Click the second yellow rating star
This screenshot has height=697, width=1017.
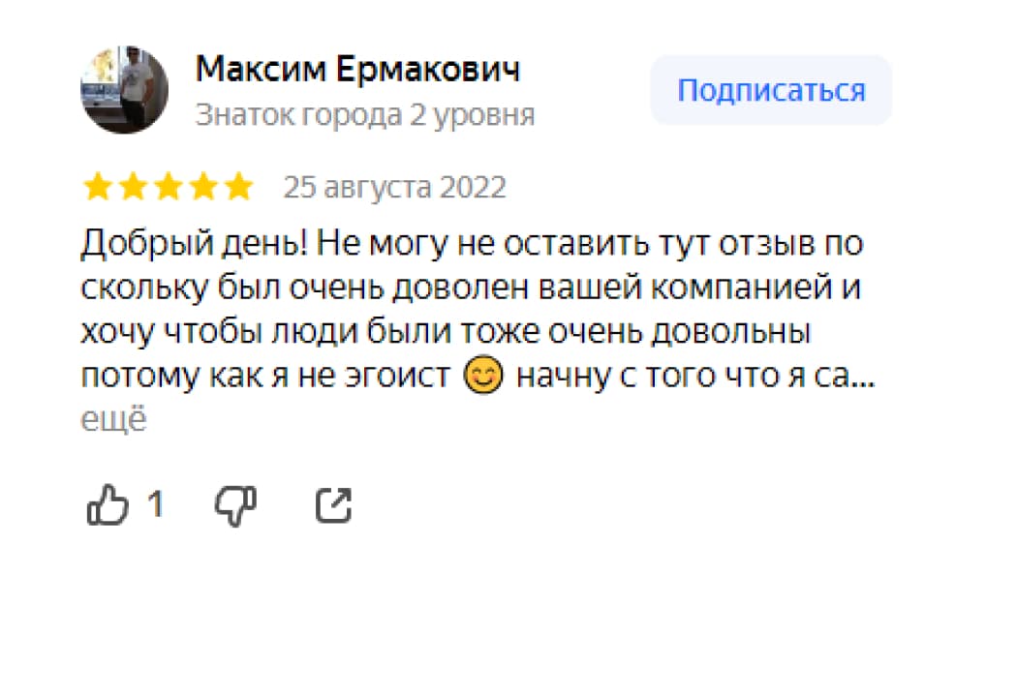pyautogui.click(x=133, y=187)
